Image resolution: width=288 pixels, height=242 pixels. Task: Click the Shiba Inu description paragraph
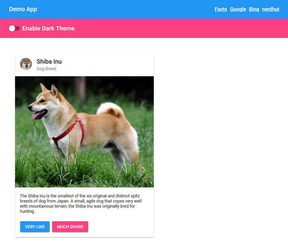click(81, 203)
